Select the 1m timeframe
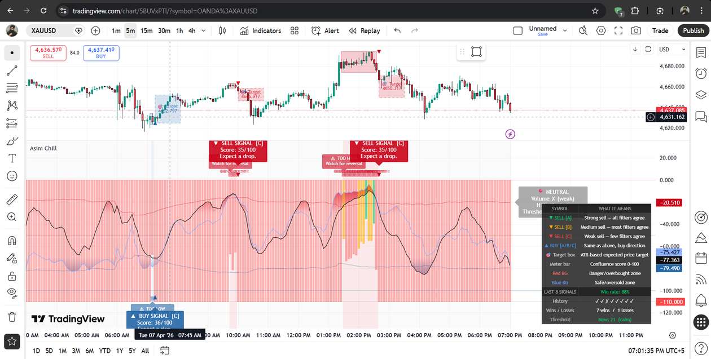This screenshot has height=359, width=711. pyautogui.click(x=116, y=30)
